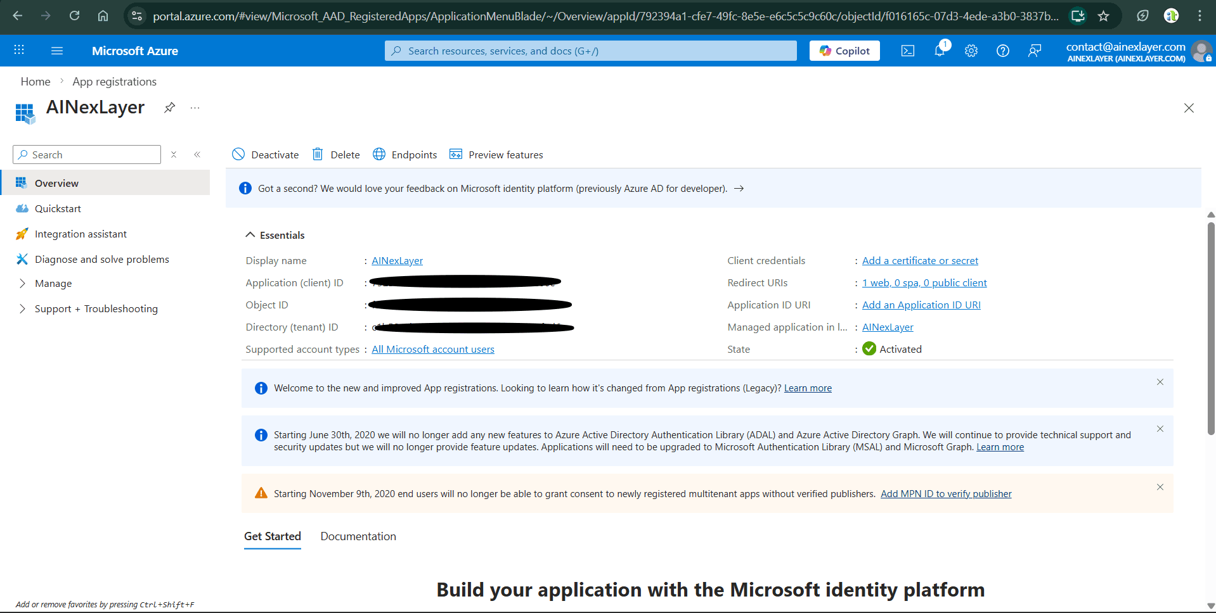Open the help pane
The height and width of the screenshot is (613, 1216).
click(1003, 51)
